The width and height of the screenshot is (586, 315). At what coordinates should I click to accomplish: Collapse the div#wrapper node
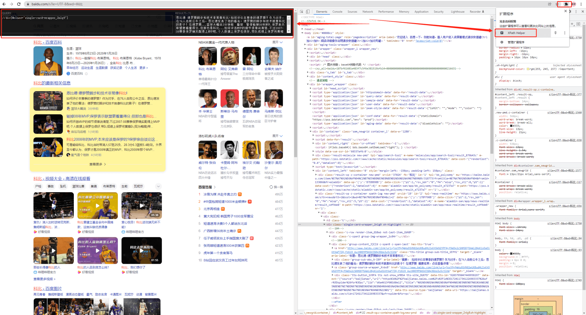click(x=305, y=49)
